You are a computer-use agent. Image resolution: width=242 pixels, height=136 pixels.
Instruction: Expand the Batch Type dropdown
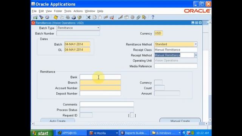click(x=98, y=28)
